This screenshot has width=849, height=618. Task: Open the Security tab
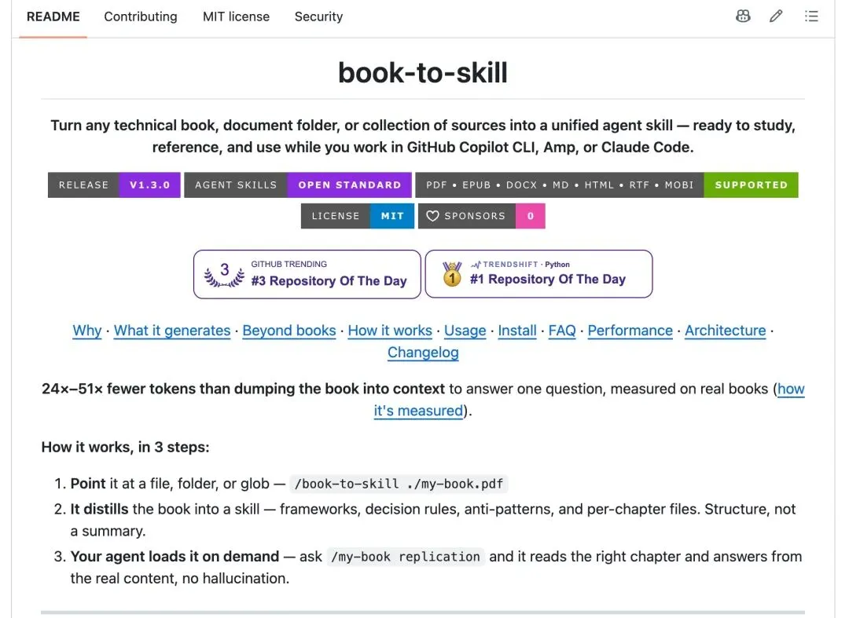[318, 16]
